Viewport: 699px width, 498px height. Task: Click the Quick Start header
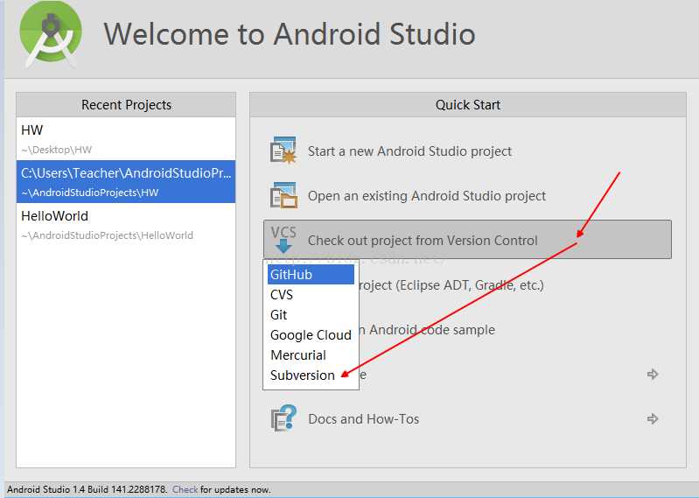(468, 104)
